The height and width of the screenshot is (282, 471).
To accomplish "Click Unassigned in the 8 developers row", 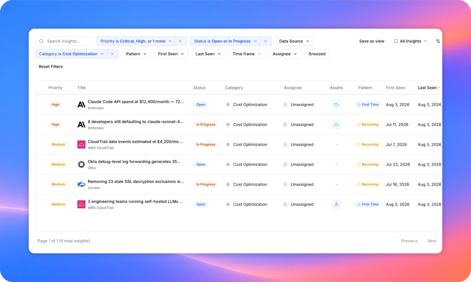I will 302,124.
